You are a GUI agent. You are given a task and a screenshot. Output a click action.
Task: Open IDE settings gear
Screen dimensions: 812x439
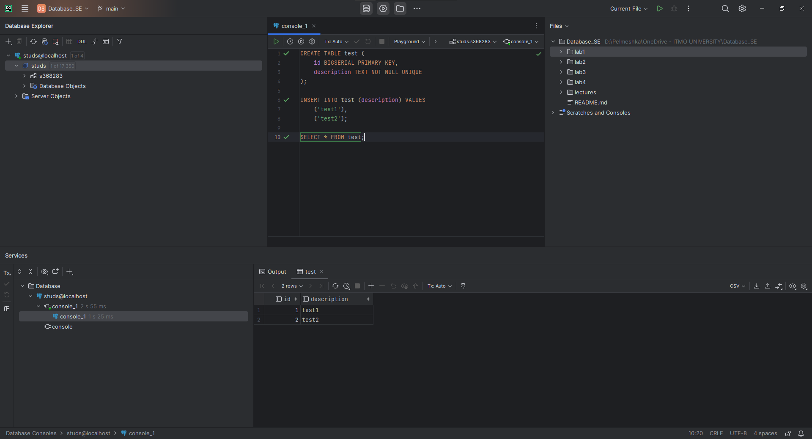742,8
